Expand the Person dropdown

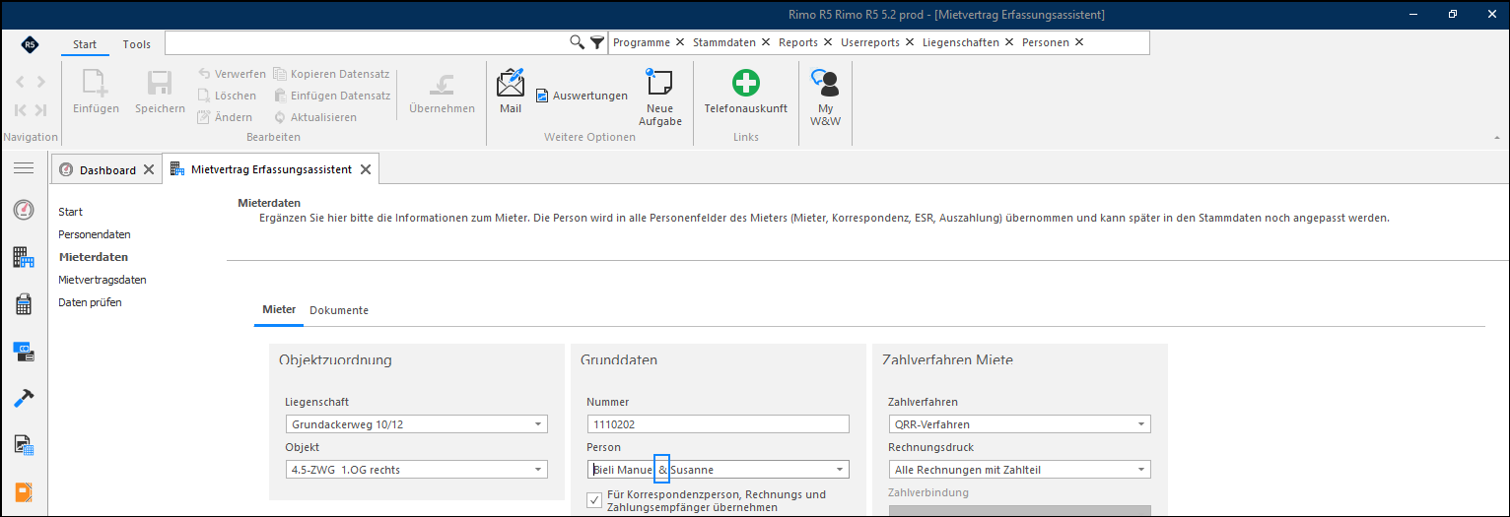coord(840,470)
